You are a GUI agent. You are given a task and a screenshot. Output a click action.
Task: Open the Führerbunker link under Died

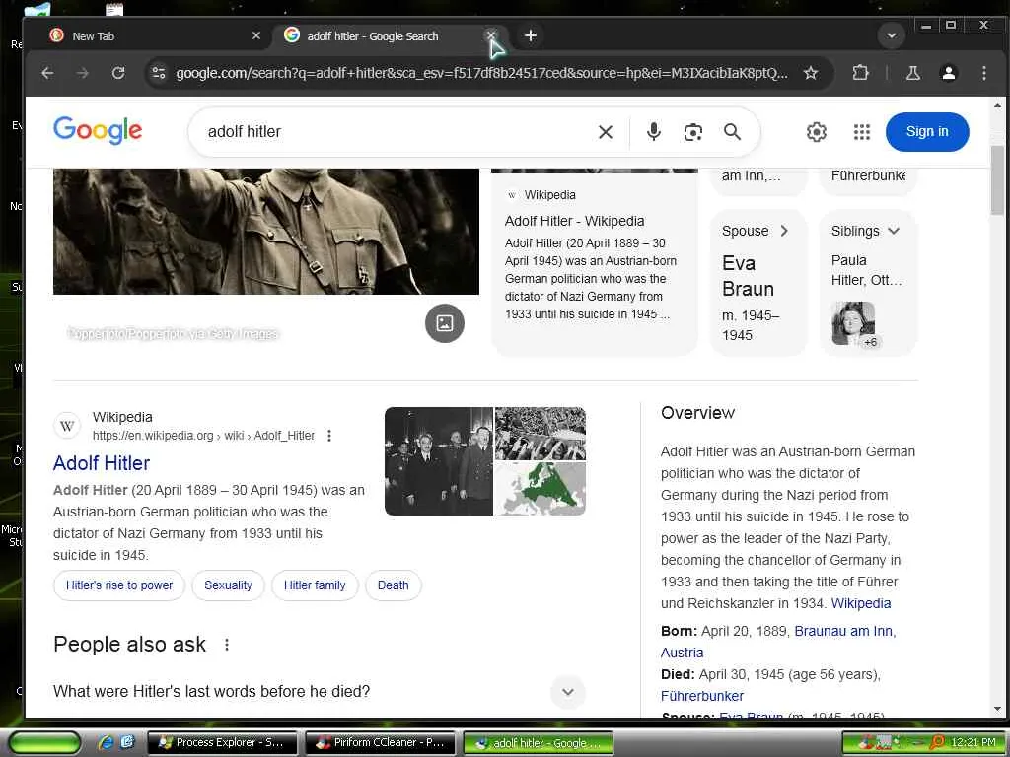point(701,697)
